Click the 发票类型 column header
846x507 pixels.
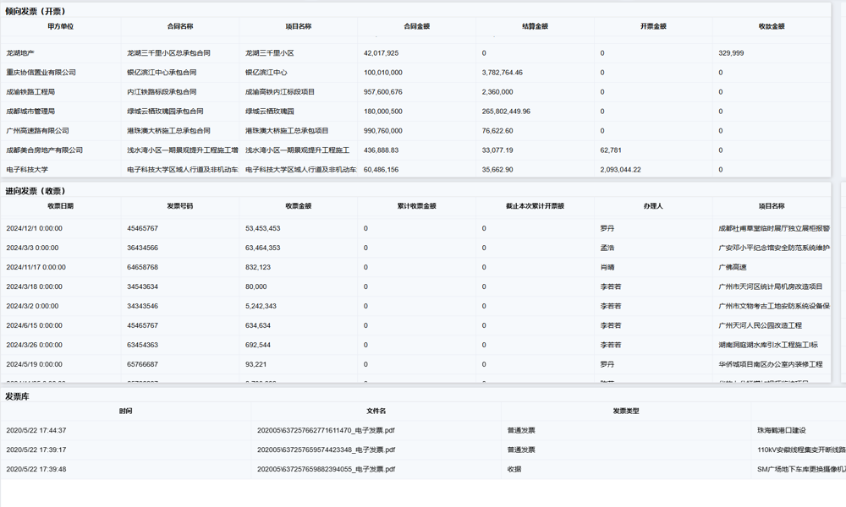click(625, 412)
